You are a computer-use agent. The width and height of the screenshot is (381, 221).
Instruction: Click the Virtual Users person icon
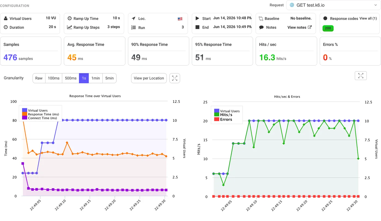pyautogui.click(x=6, y=18)
